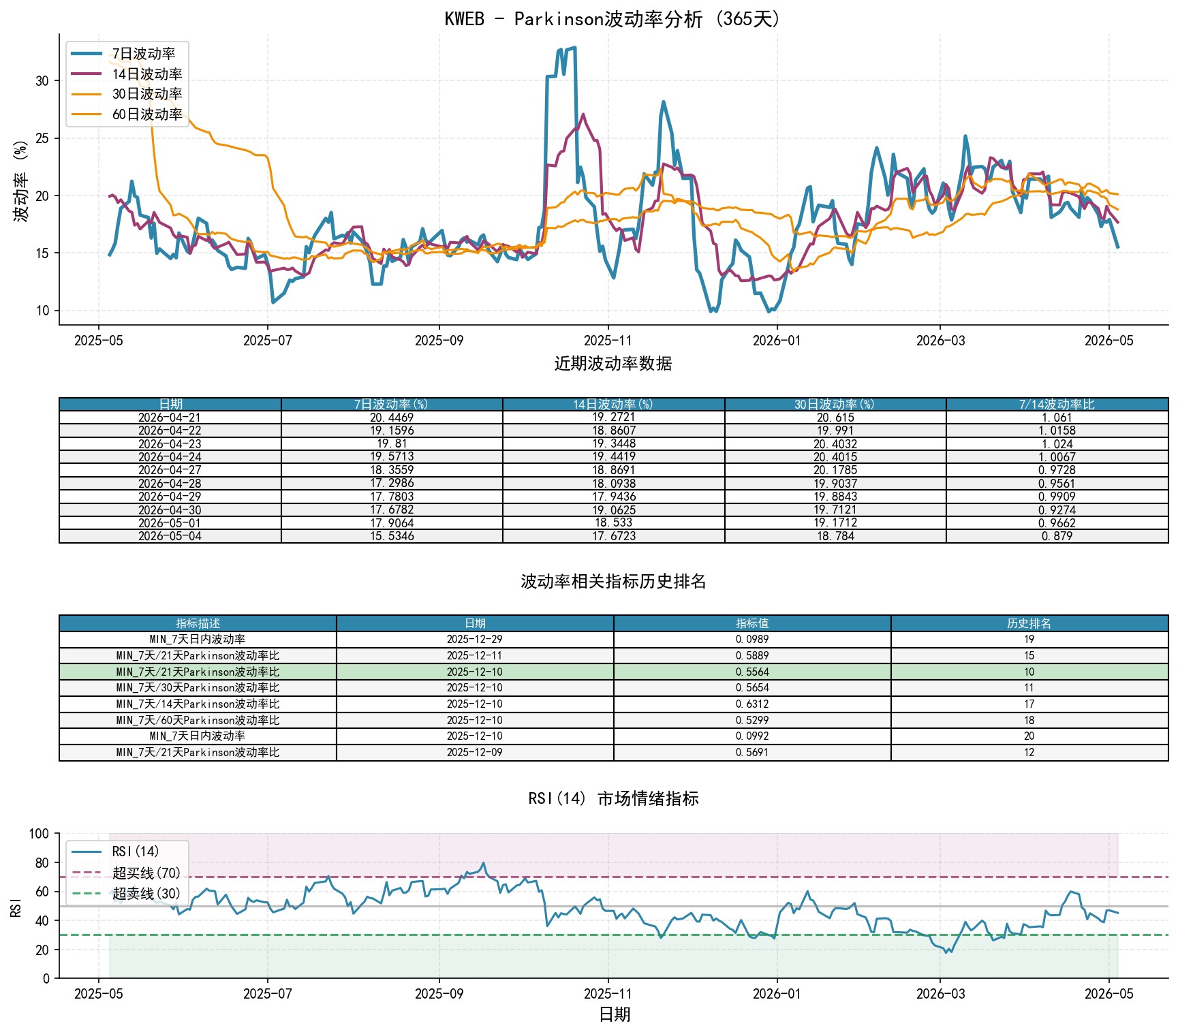Screen dimensions: 1178x1032
Task: Click the volatility ratio value 0.9274
Action: tap(1057, 510)
